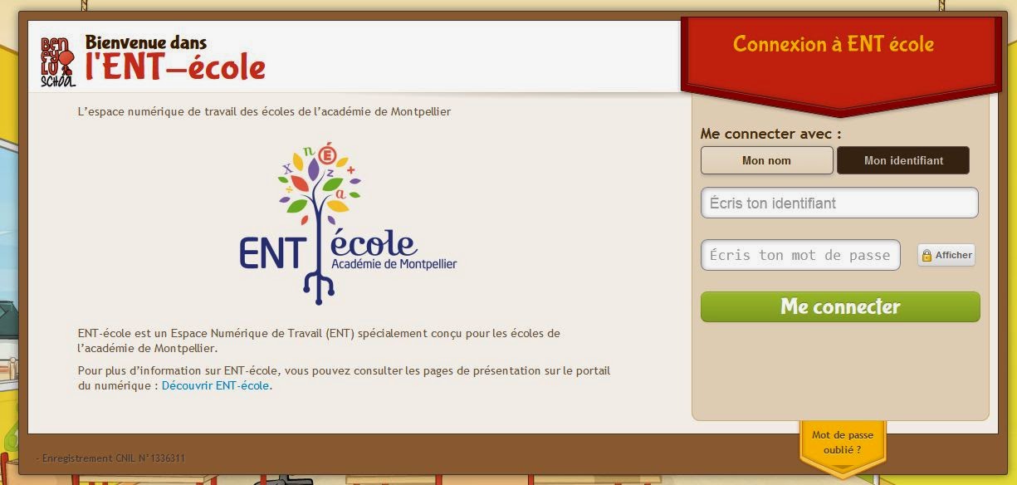Viewport: 1017px width, 485px height.
Task: Click the ENT école tree logo
Action: 348,223
